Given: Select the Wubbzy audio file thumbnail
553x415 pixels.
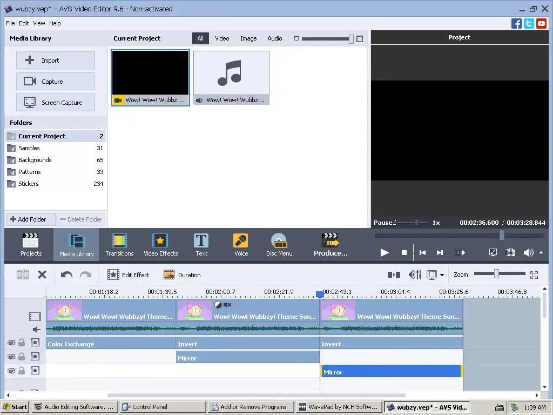Looking at the screenshot, I should point(231,78).
